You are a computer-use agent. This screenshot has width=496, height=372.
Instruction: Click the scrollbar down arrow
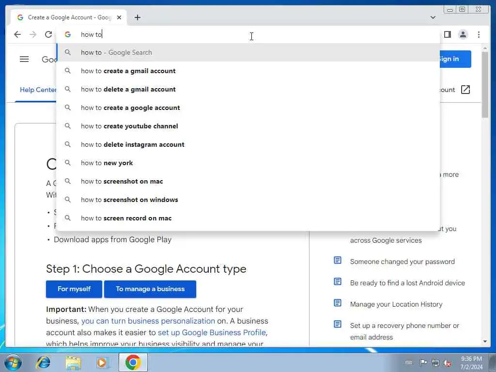point(485,341)
